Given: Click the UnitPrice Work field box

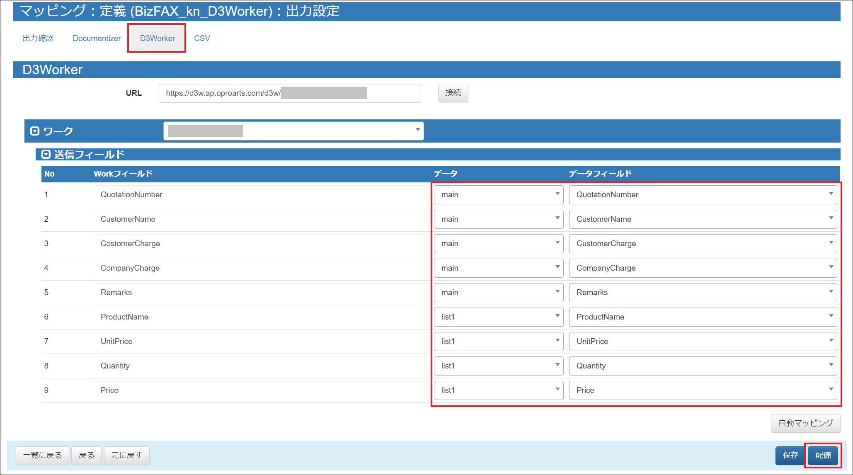Looking at the screenshot, I should 260,341.
